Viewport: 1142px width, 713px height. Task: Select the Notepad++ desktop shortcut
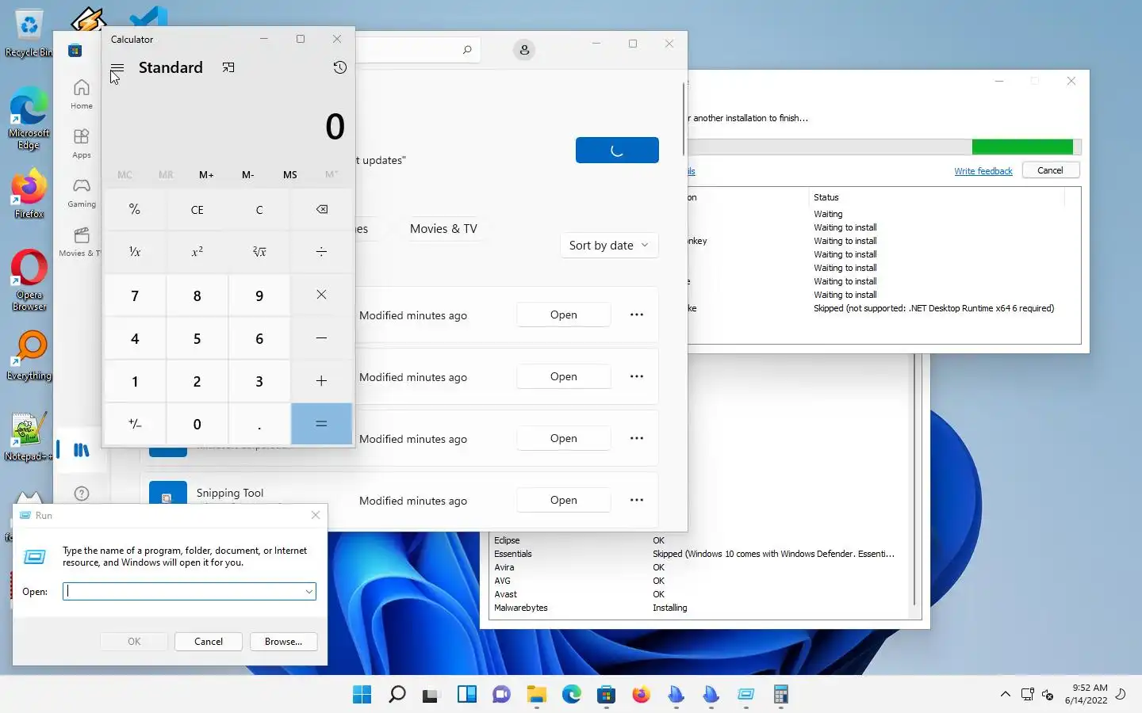click(x=29, y=437)
